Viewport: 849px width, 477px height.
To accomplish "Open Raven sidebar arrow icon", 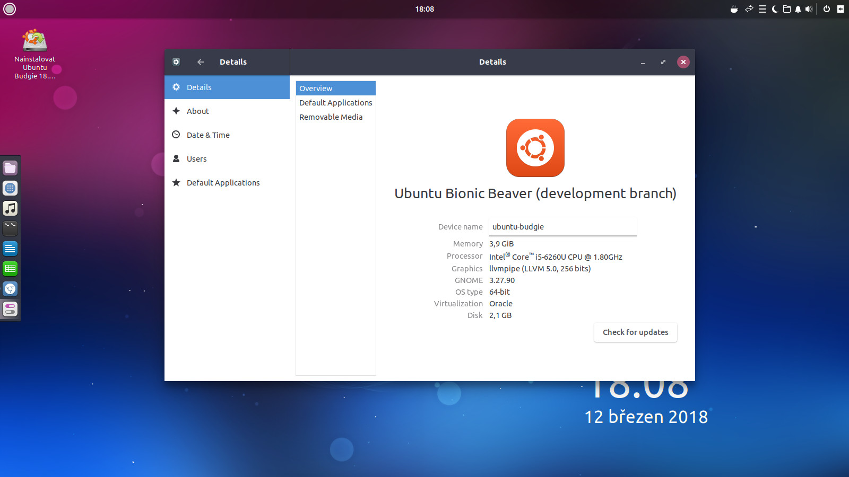I will pyautogui.click(x=841, y=9).
